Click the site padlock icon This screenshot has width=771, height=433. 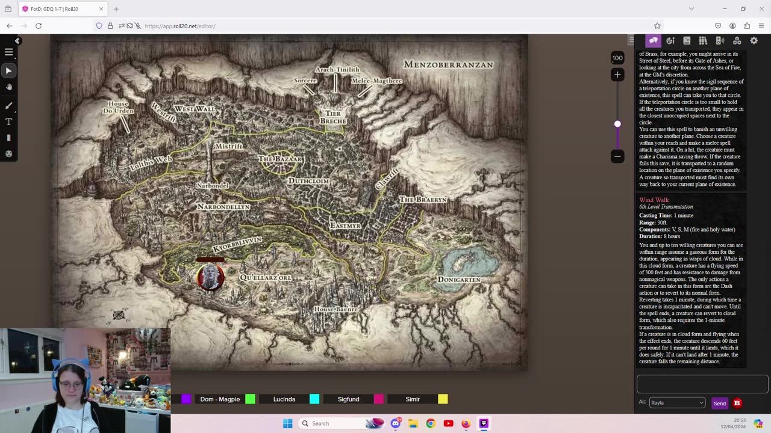[110, 26]
